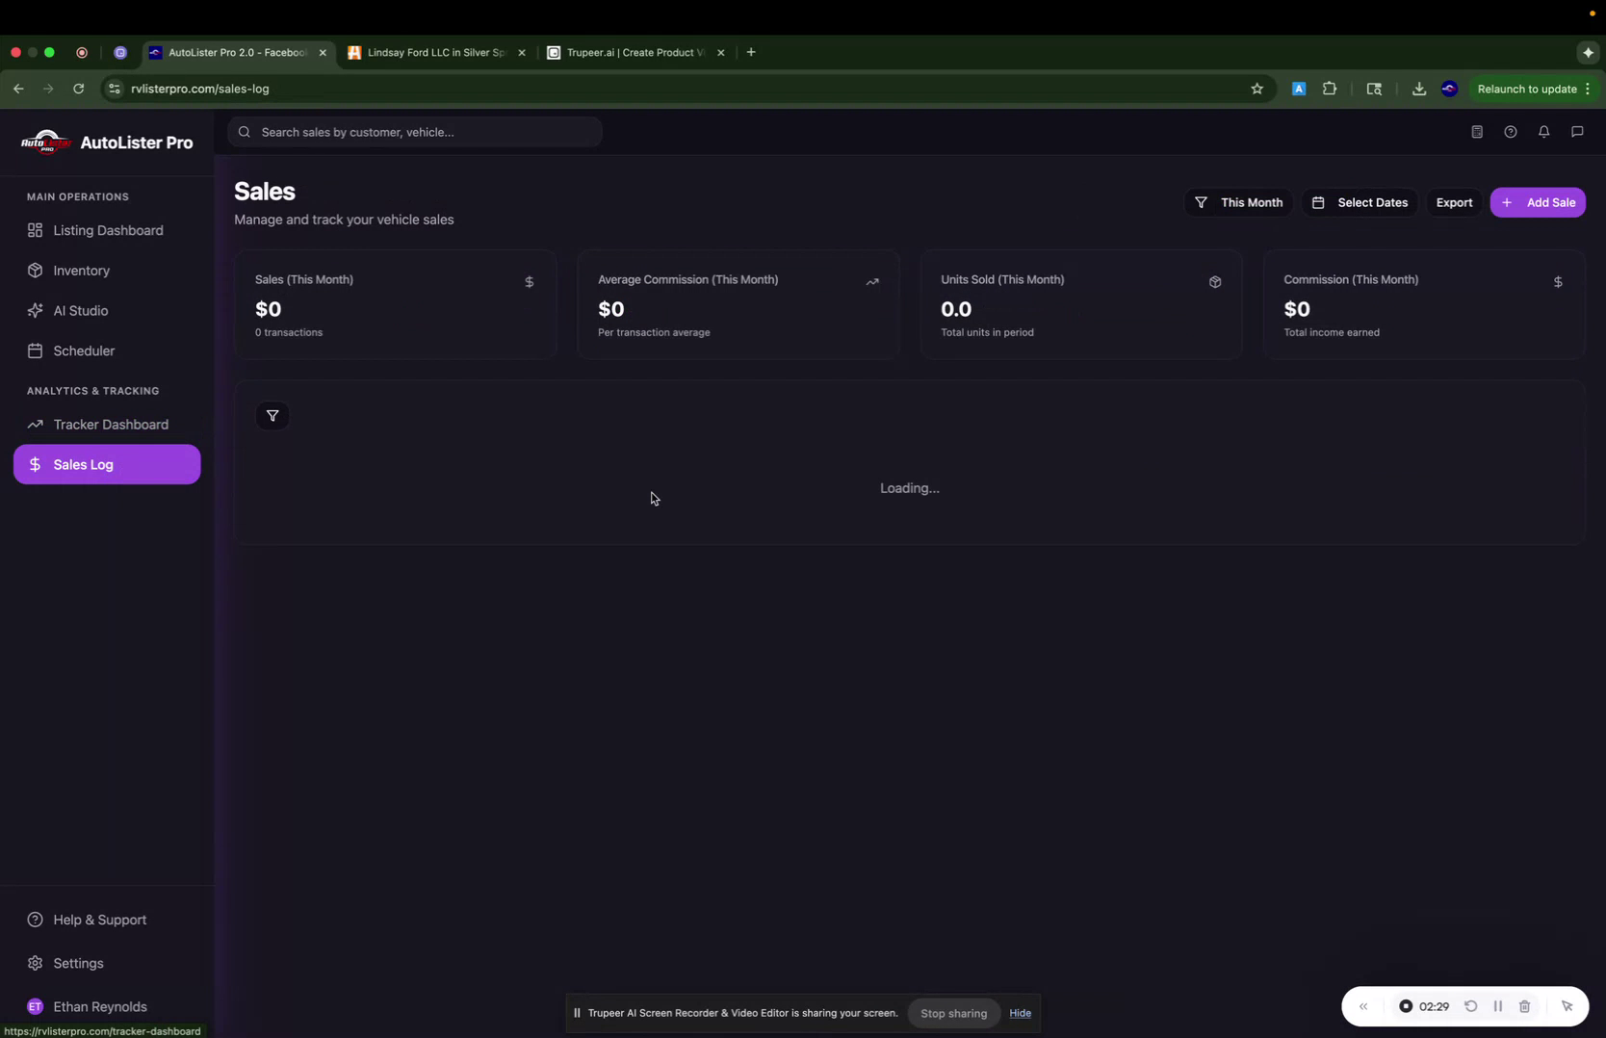Toggle the bookmark star in the address bar
The image size is (1606, 1038).
click(x=1256, y=89)
